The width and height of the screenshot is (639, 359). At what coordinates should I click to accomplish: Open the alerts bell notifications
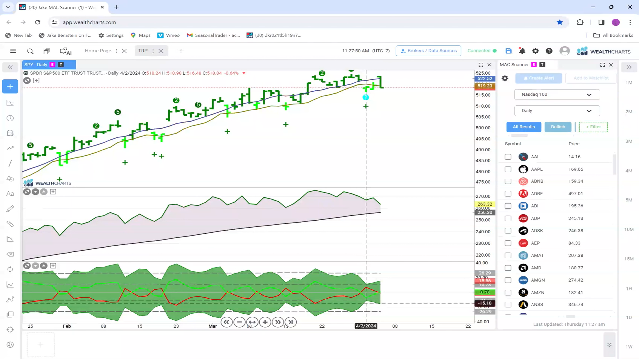tap(522, 51)
